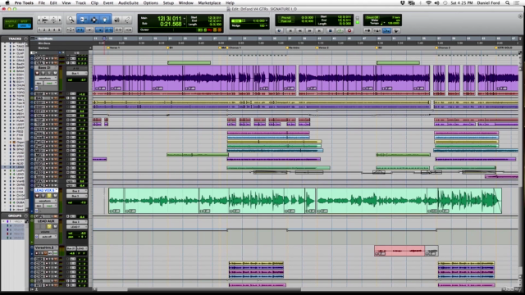Click the Wait for Note icon
Image resolution: width=525 pixels, height=295 pixels.
tap(367, 31)
